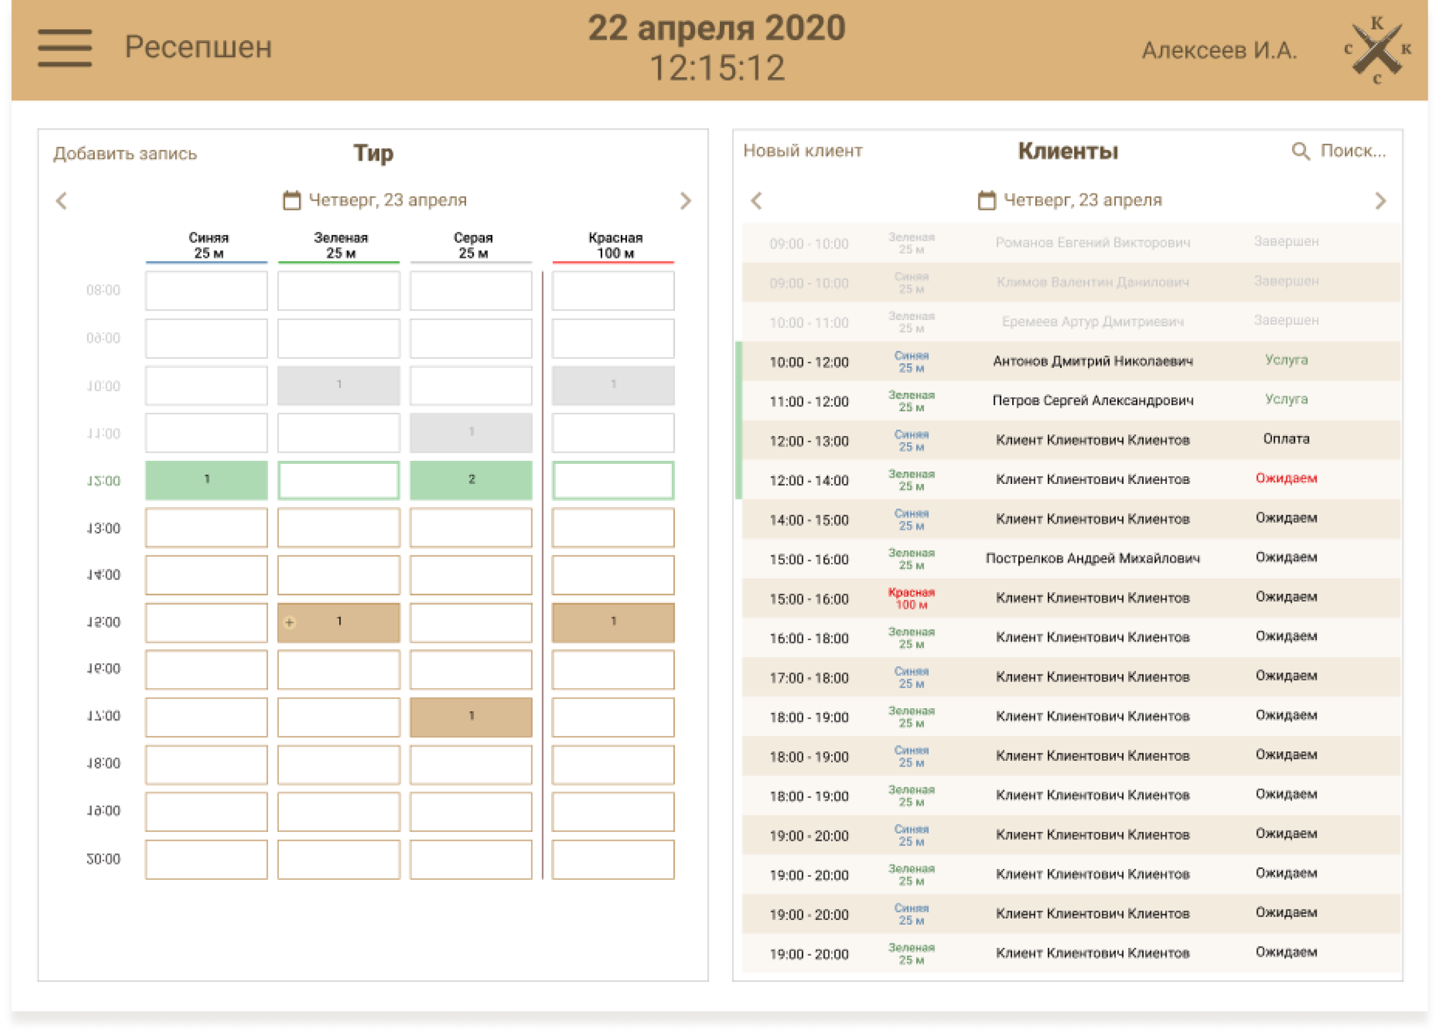Select Серая 17:00 brown booked slot
The width and height of the screenshot is (1436, 1033).
coord(471,716)
